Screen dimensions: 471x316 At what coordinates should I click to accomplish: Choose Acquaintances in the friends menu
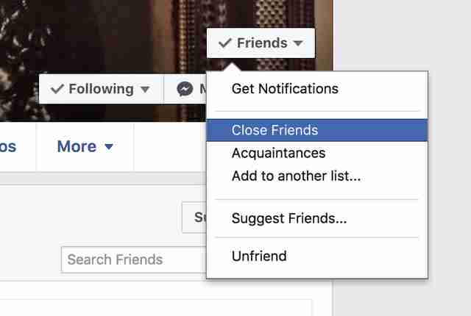click(278, 154)
